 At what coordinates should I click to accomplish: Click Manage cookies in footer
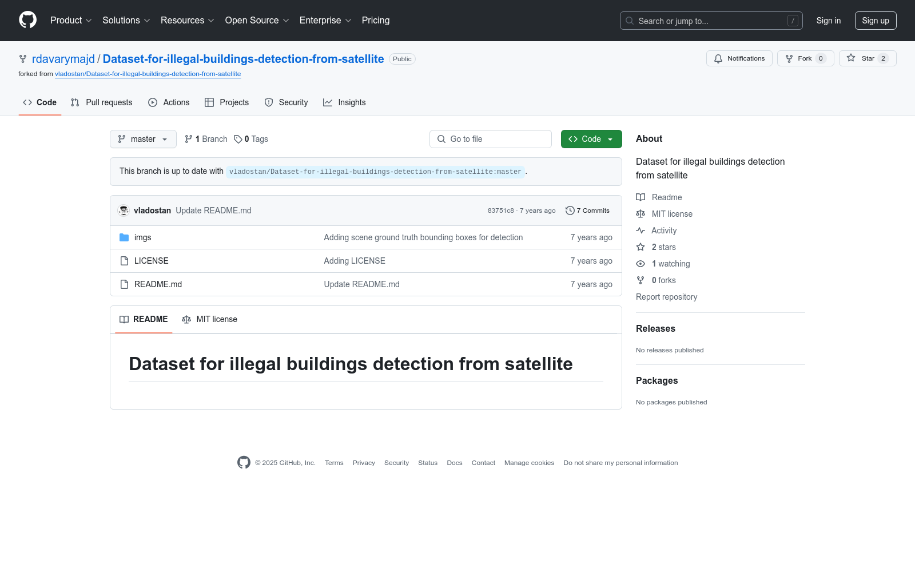click(x=530, y=463)
